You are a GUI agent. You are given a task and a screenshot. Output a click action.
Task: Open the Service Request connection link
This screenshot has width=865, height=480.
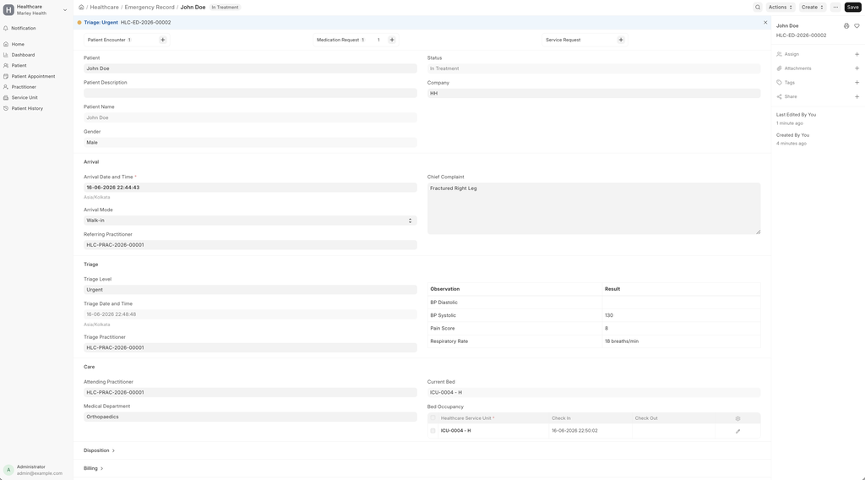pos(563,40)
